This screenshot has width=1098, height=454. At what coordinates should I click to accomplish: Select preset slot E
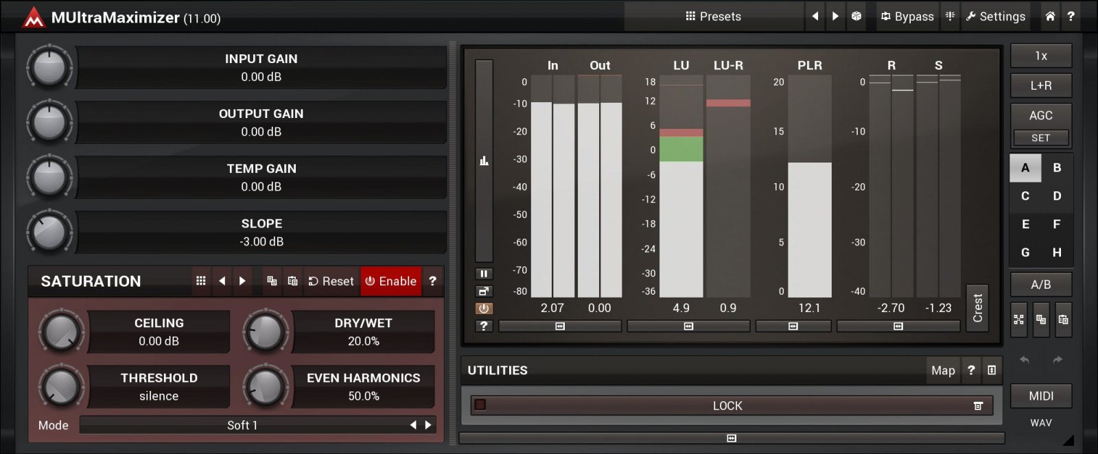[x=1025, y=224]
